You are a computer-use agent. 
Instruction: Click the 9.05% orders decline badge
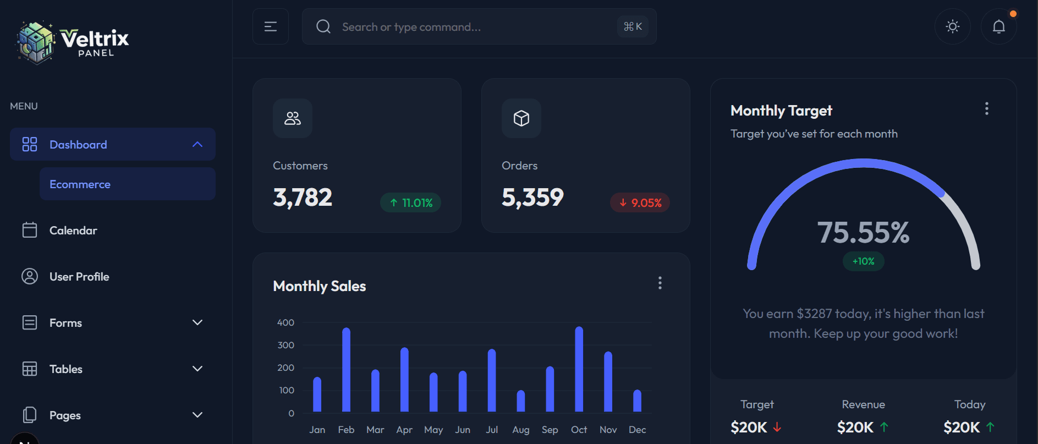pos(640,202)
